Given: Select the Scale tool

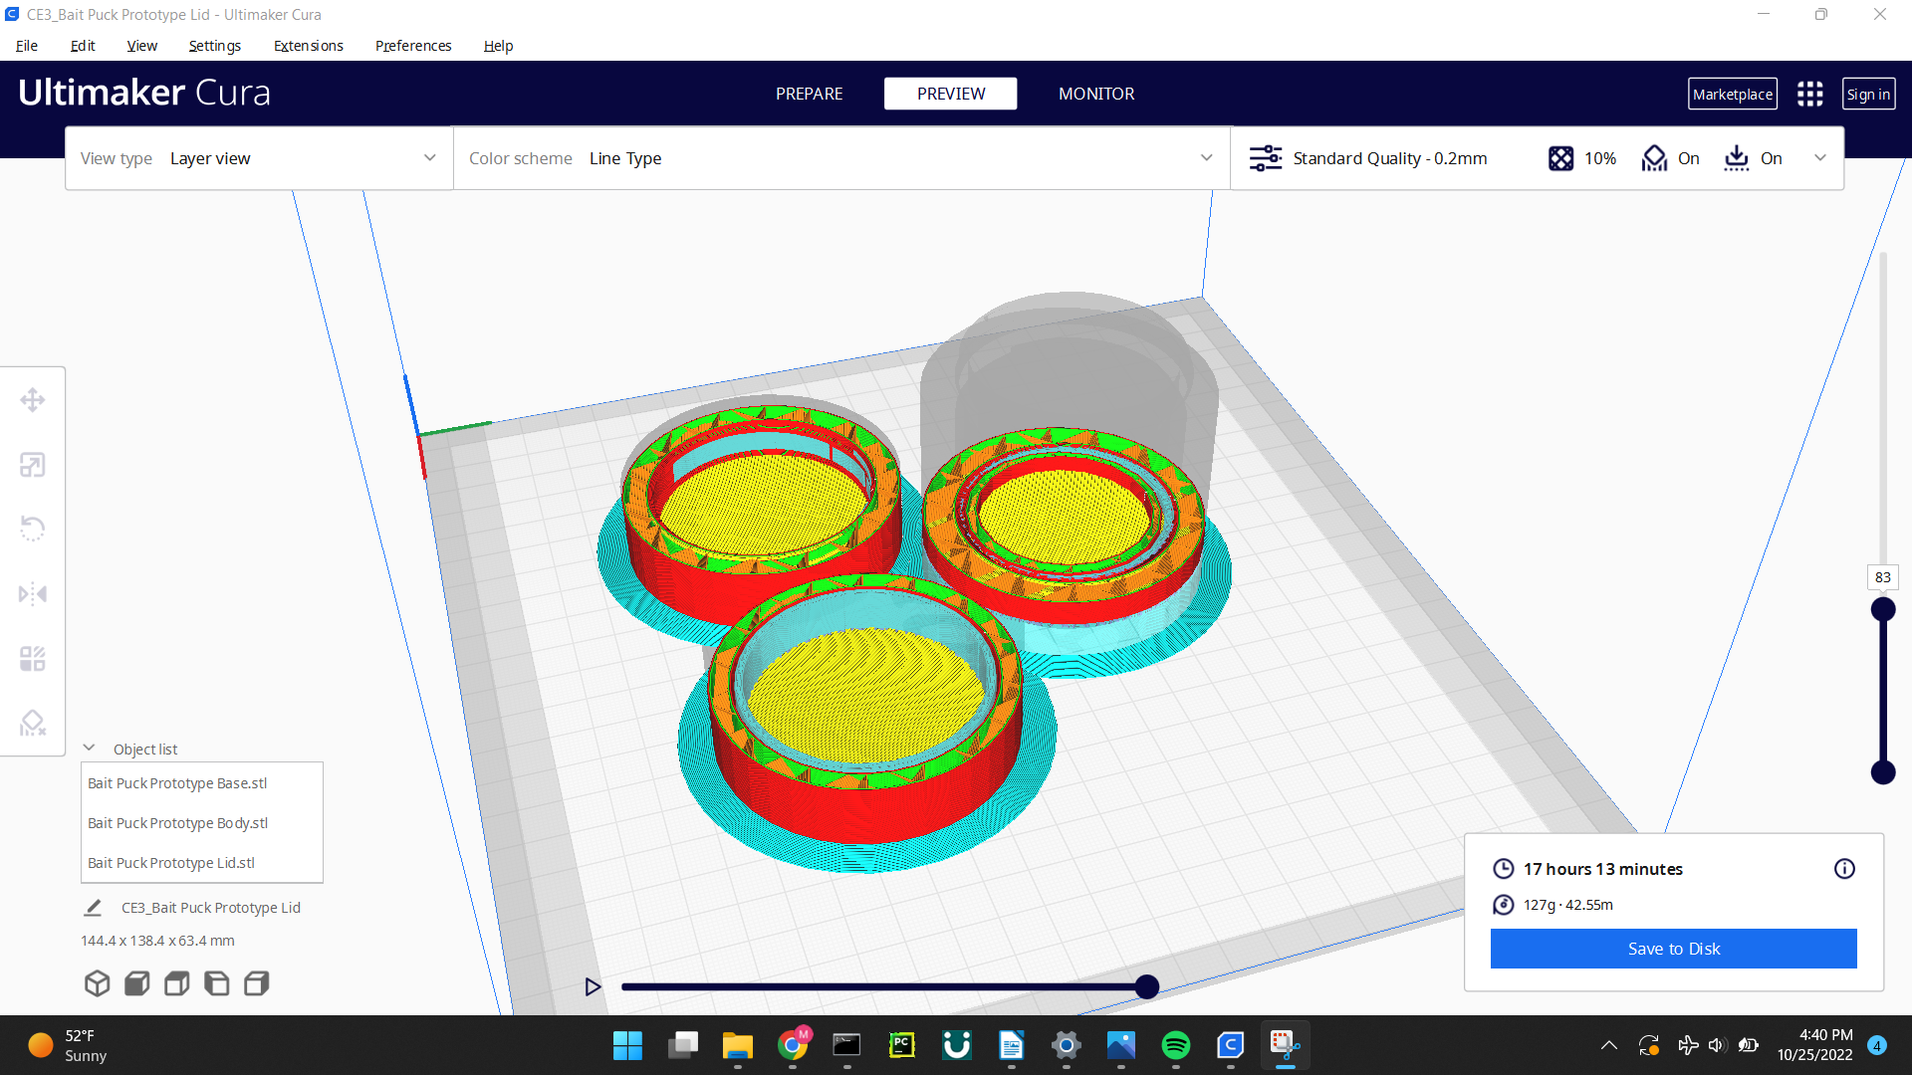Looking at the screenshot, I should point(33,464).
